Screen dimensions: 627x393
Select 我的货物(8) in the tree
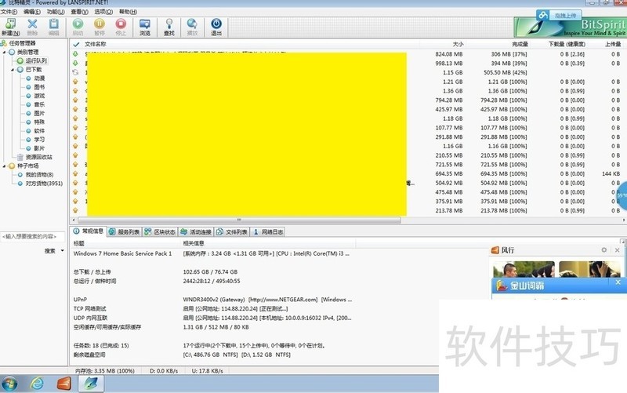coord(40,175)
